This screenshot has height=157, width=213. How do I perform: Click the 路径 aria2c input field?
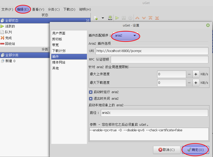154,113
